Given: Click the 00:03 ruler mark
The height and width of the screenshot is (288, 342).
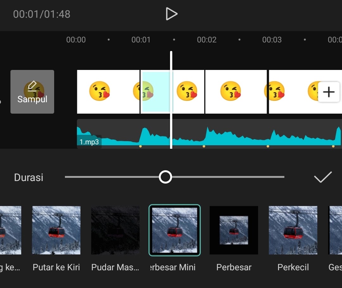Looking at the screenshot, I should coord(272,40).
